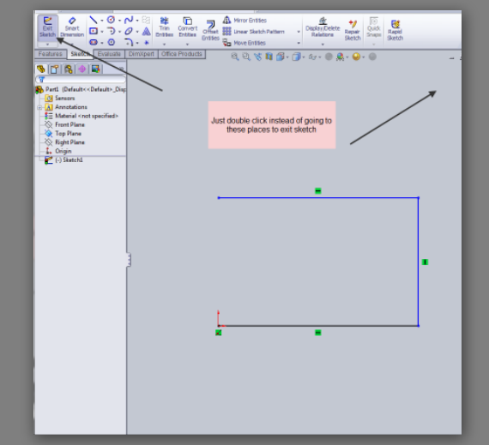This screenshot has width=489, height=445.
Task: Open the Office Products tab
Action: point(182,54)
